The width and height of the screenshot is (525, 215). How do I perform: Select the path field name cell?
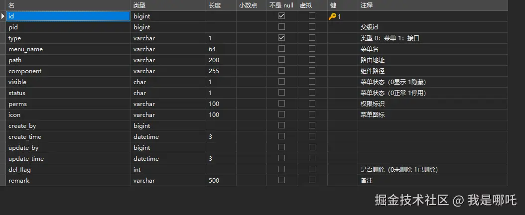point(68,60)
